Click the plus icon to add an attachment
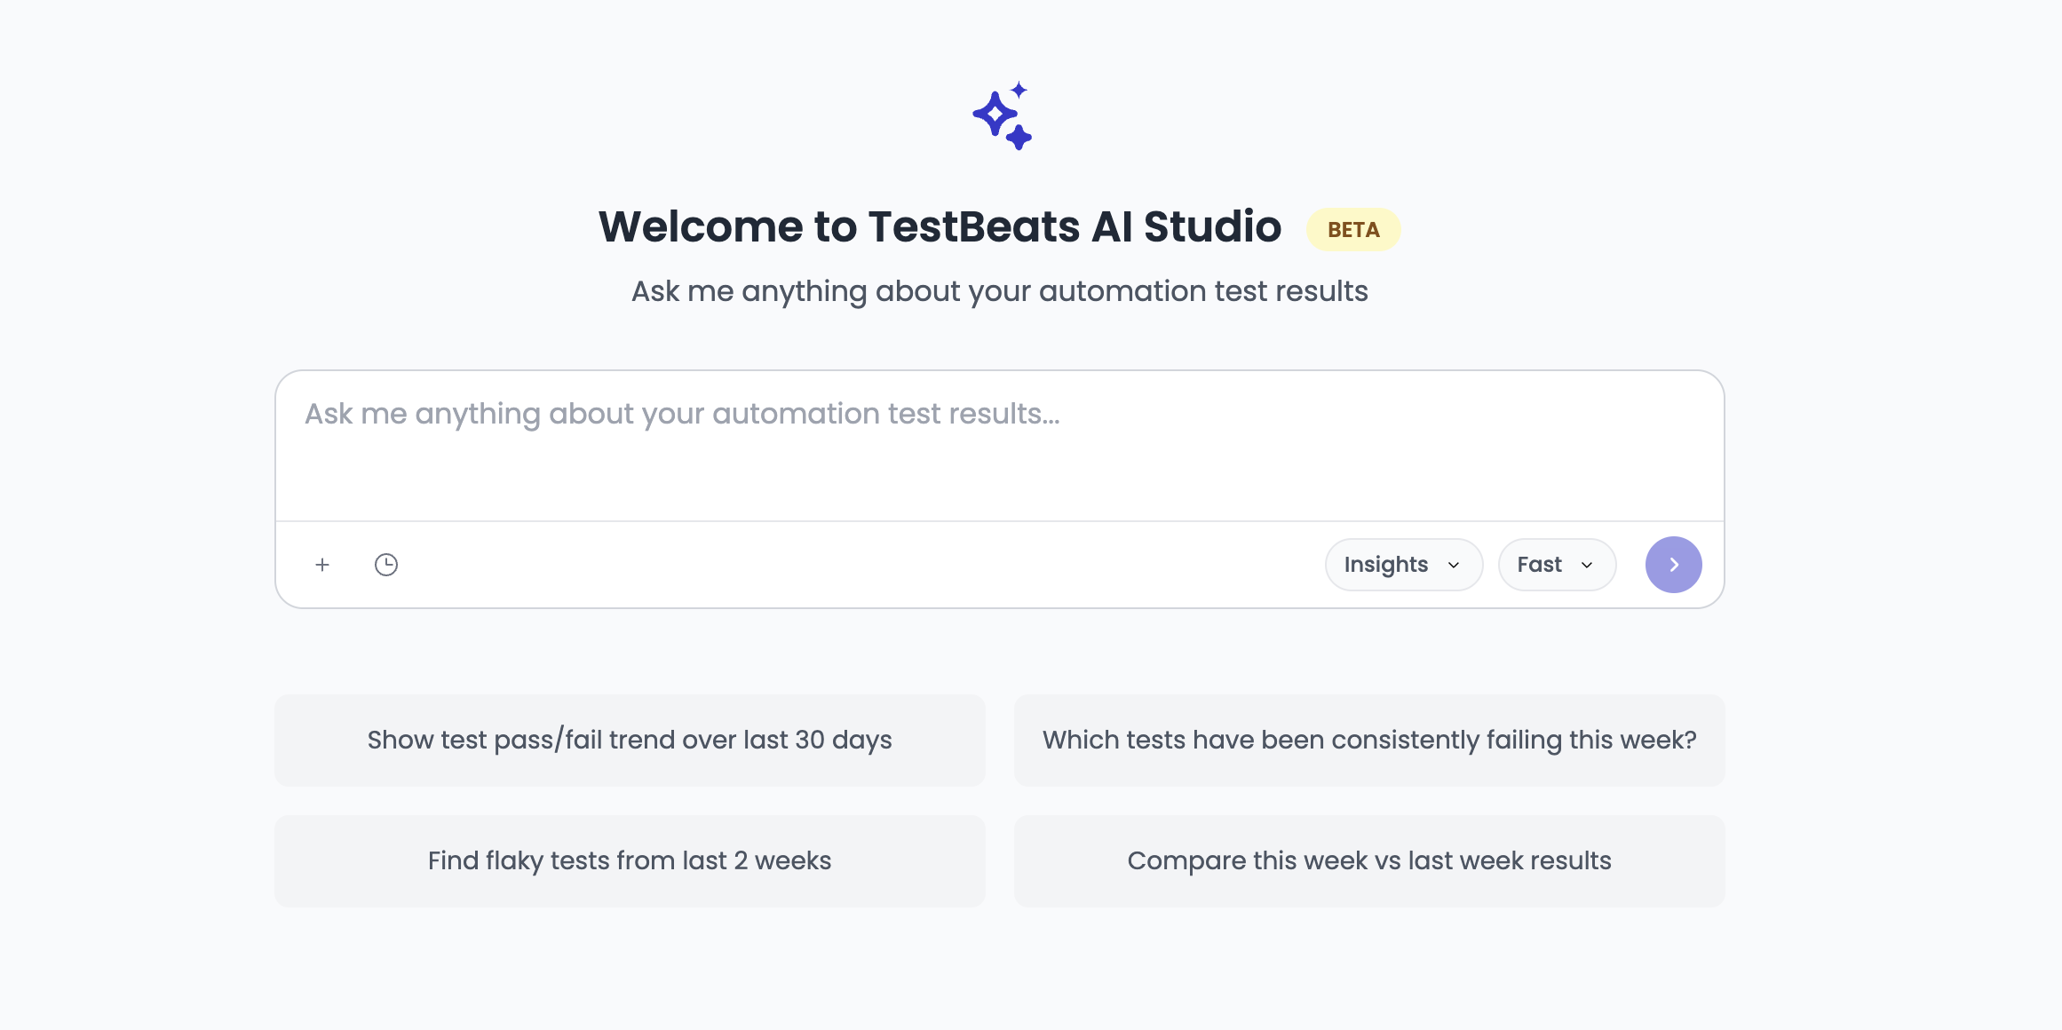 pyautogui.click(x=322, y=564)
